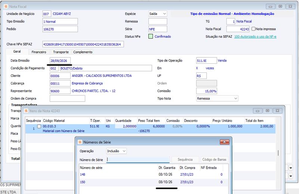Click the Representante code field 90600

click(x=60, y=91)
